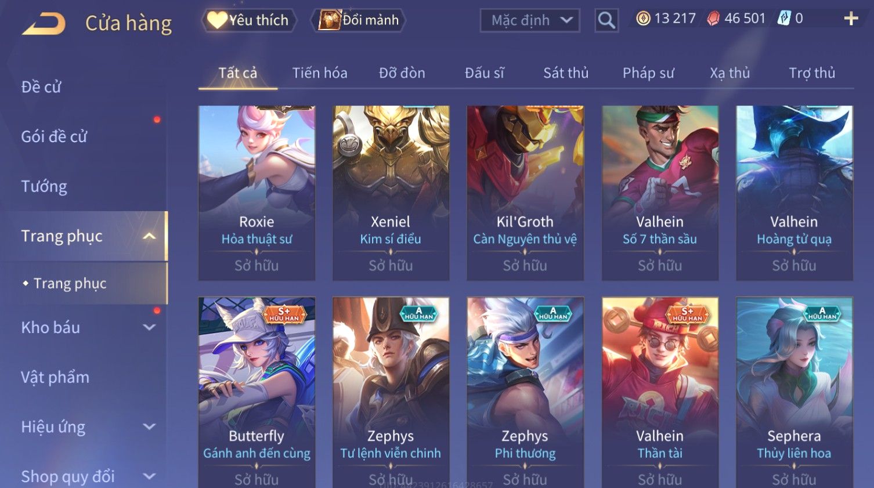The width and height of the screenshot is (874, 488).
Task: Open Yêu thích favorites heart button
Action: coord(249,20)
